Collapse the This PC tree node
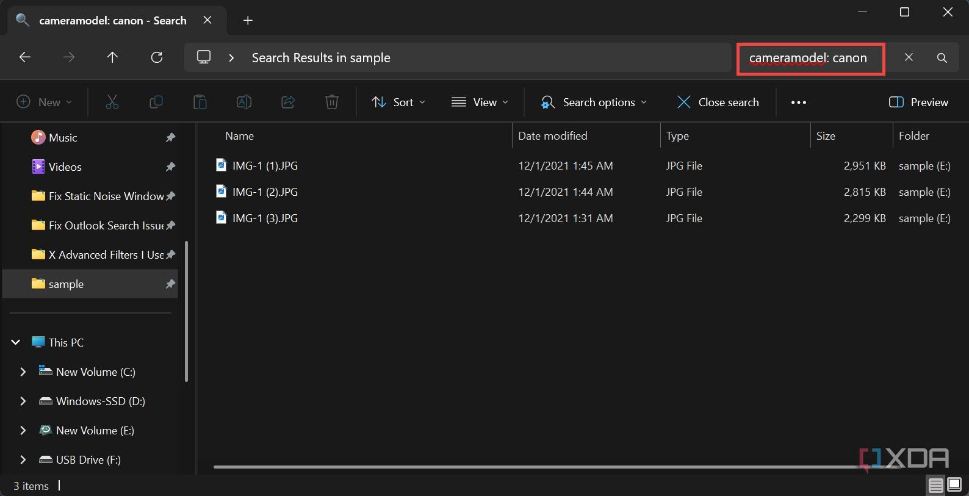969x496 pixels. 16,342
